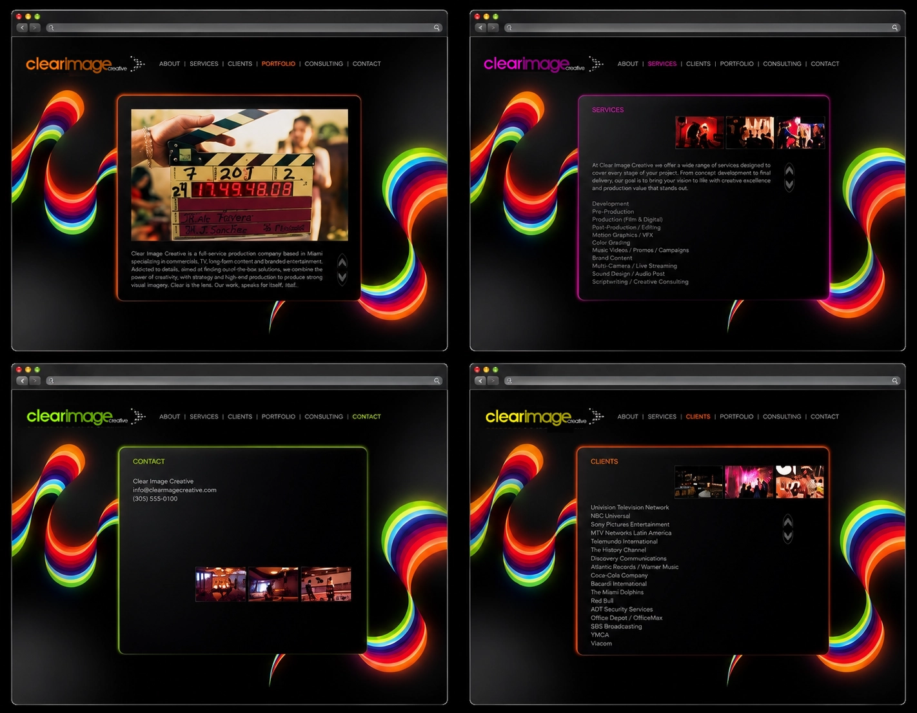Open middle thumbnail in Contact panel

[273, 584]
